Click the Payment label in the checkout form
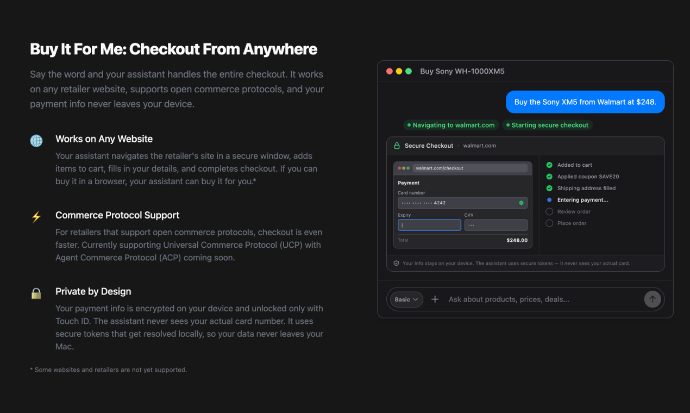This screenshot has width=690, height=413. pos(409,183)
